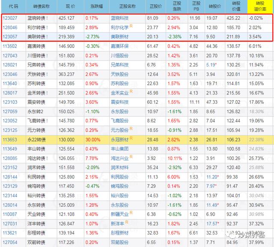Open stock link 川恒股份
Viewport: 274px width, 247px height.
pos(120,56)
